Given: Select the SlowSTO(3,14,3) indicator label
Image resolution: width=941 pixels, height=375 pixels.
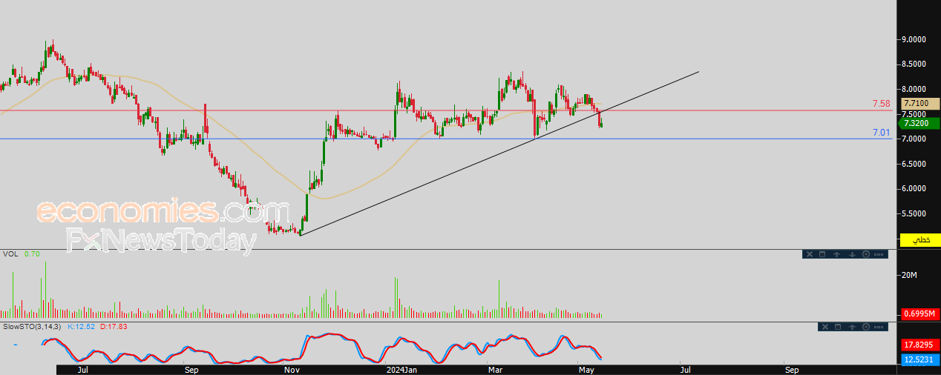Looking at the screenshot, I should pyautogui.click(x=33, y=326).
